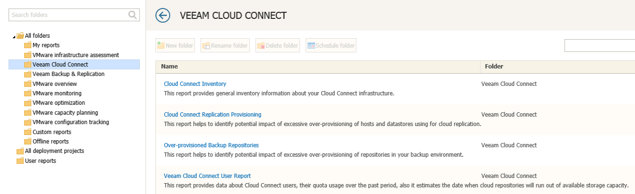This screenshot has height=194, width=635.
Task: Click the Rename folder icon
Action: [x=206, y=46]
